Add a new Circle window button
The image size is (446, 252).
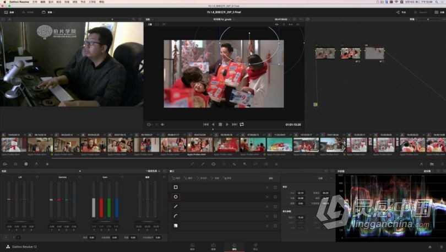[188, 178]
